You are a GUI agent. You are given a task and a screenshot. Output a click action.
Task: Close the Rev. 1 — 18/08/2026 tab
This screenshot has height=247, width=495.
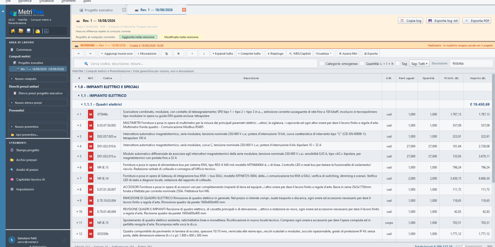pos(184,10)
